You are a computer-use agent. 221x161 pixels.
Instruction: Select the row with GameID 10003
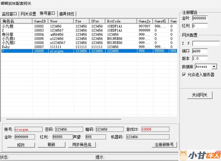89,30
